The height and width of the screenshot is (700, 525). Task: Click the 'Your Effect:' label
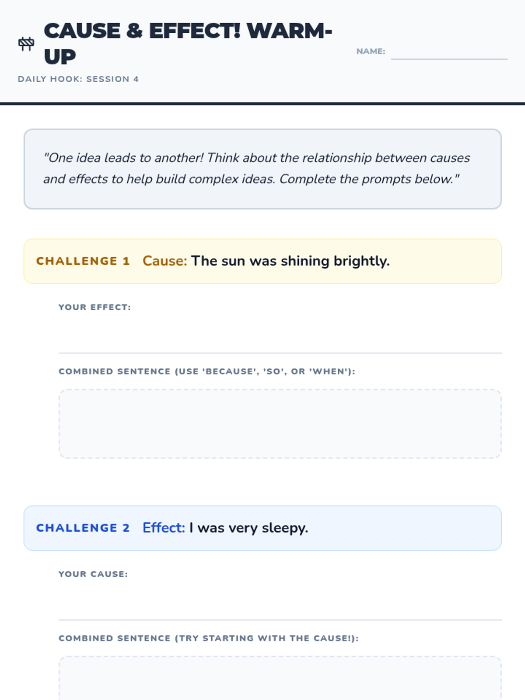coord(94,307)
